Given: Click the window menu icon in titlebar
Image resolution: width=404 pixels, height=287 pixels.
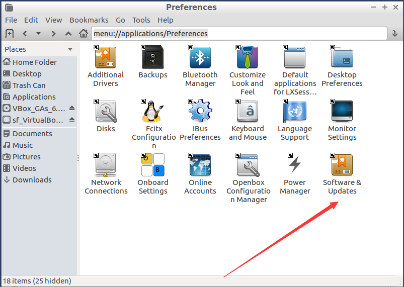Looking at the screenshot, I should point(9,8).
